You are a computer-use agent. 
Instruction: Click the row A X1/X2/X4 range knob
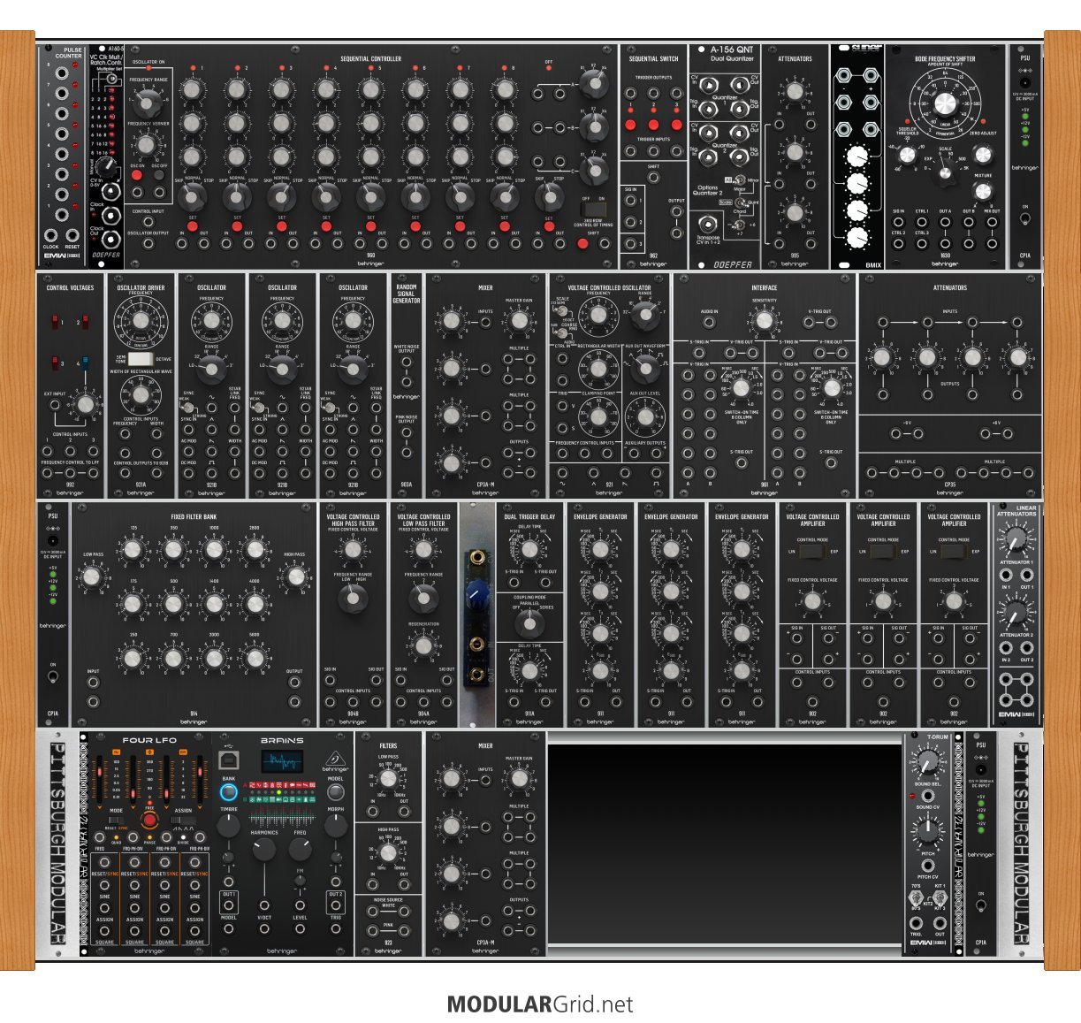tap(594, 86)
